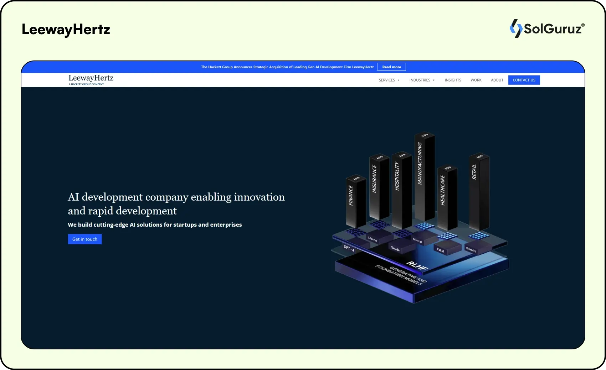Image resolution: width=606 pixels, height=370 pixels.
Task: Go to the About page
Action: coord(497,80)
